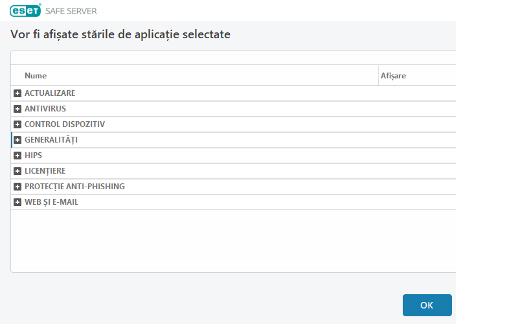
Task: Click the Afișare column header
Action: point(394,76)
